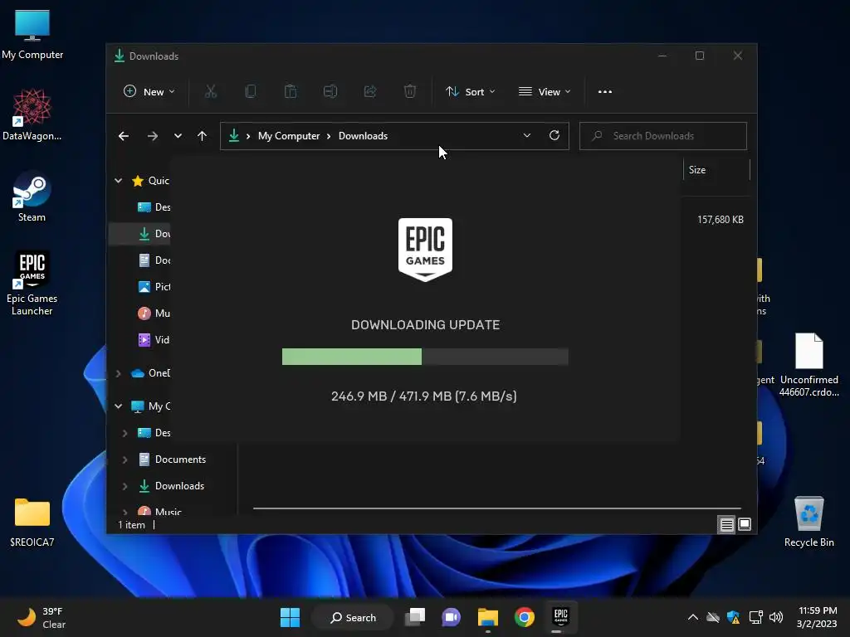Image resolution: width=850 pixels, height=637 pixels.
Task: Collapse the My Computer tree node
Action: (118, 406)
